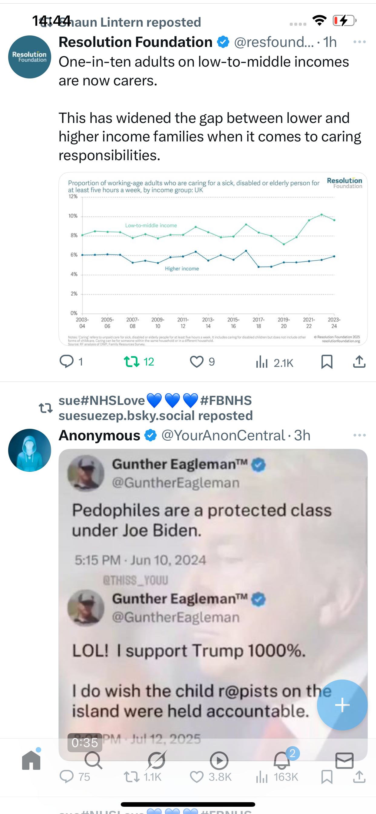Open Resolution Foundation profile avatar
Viewport: 376px width, 814px height.
pos(30,57)
